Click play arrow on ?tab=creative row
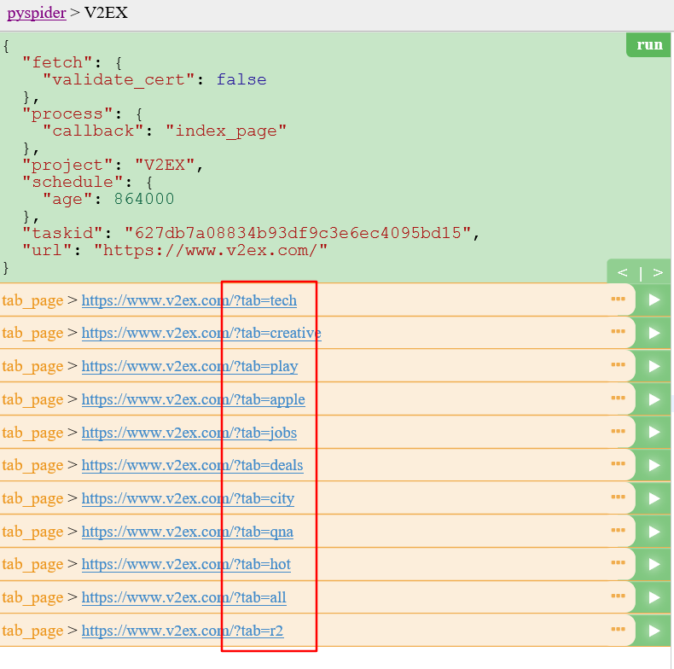 [x=654, y=333]
